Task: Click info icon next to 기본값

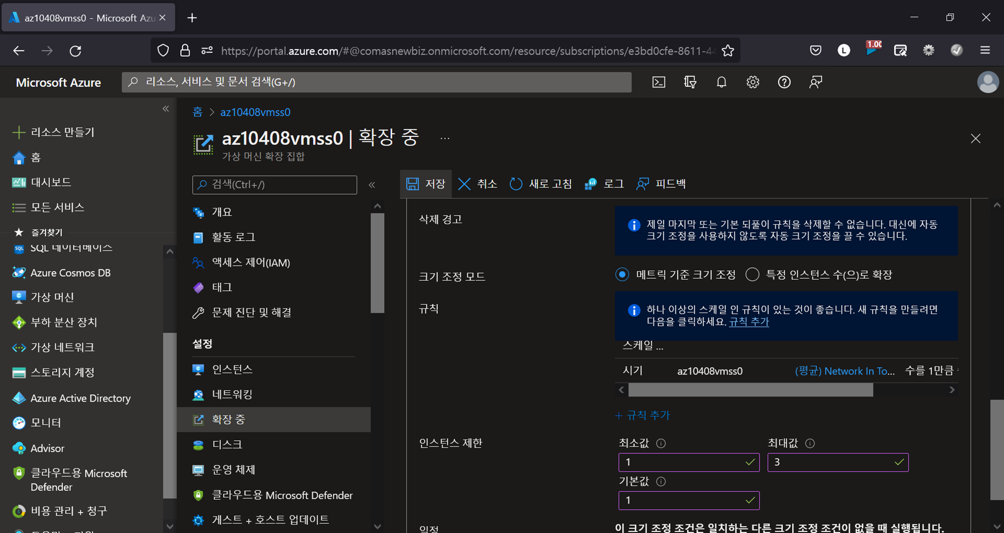Action: (661, 481)
